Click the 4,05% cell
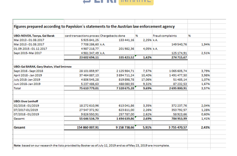237x156 pixels. click(x=147, y=49)
